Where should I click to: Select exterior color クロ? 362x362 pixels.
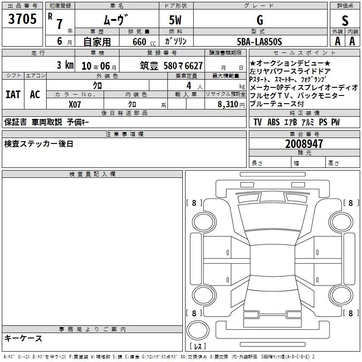coord(97,86)
